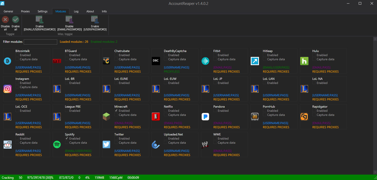Click the LoL-EUW League icon
The height and width of the screenshot is (180, 377).
tap(156, 89)
